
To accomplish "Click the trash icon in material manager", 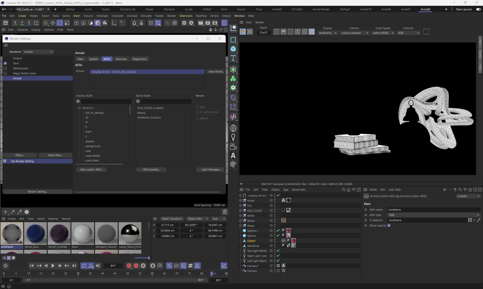I will pos(225,212).
